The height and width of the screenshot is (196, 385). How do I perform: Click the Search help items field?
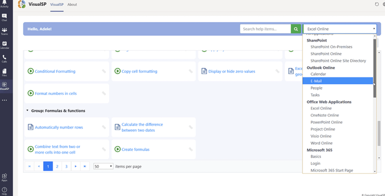click(x=265, y=29)
